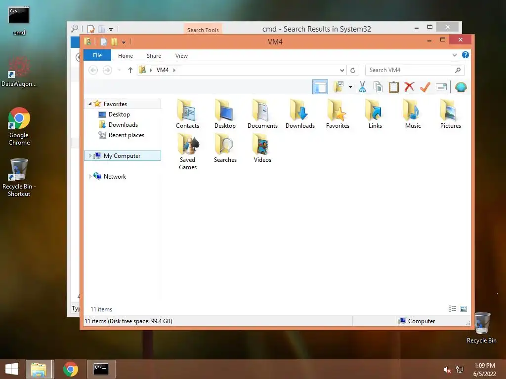The image size is (506, 379).
Task: Select Desktop in navigation pane
Action: point(119,114)
